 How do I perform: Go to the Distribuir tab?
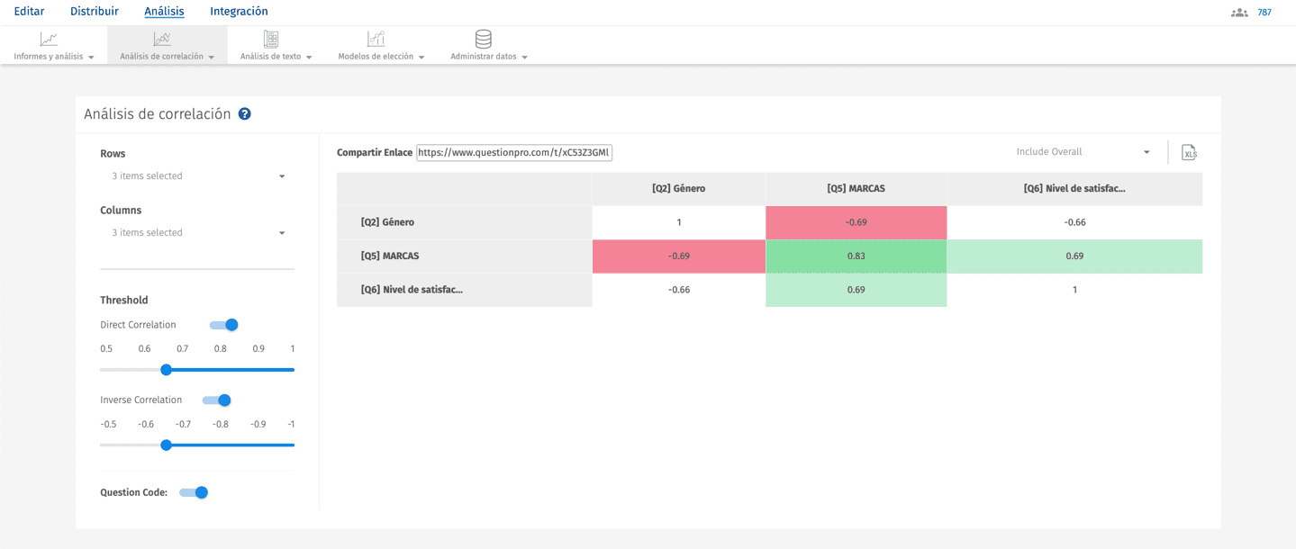pos(95,12)
